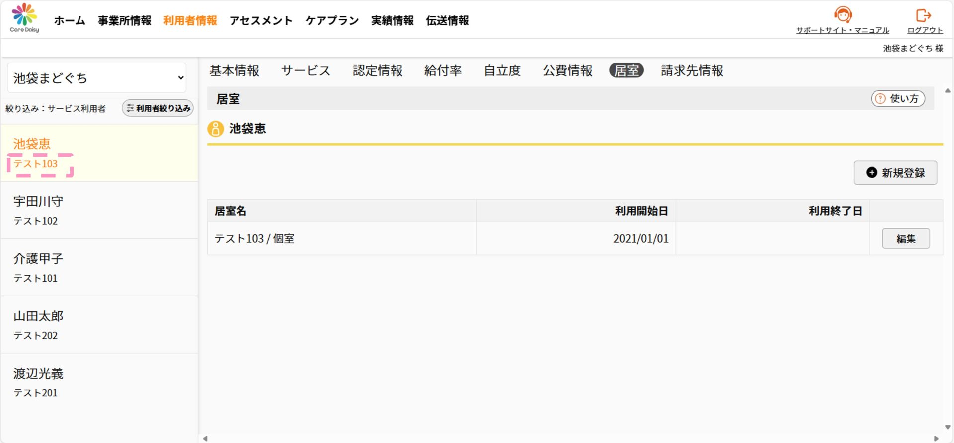Select user 山田太郎 in the list
The width and height of the screenshot is (954, 443).
coord(99,325)
